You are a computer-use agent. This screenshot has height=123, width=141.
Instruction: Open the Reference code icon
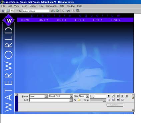click(x=68, y=11)
